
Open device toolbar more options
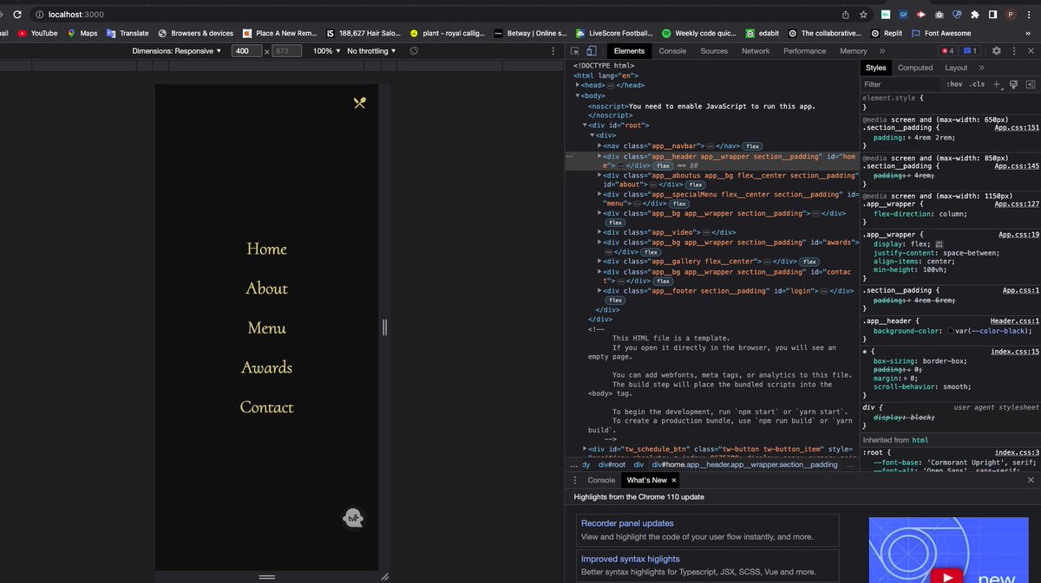point(553,51)
